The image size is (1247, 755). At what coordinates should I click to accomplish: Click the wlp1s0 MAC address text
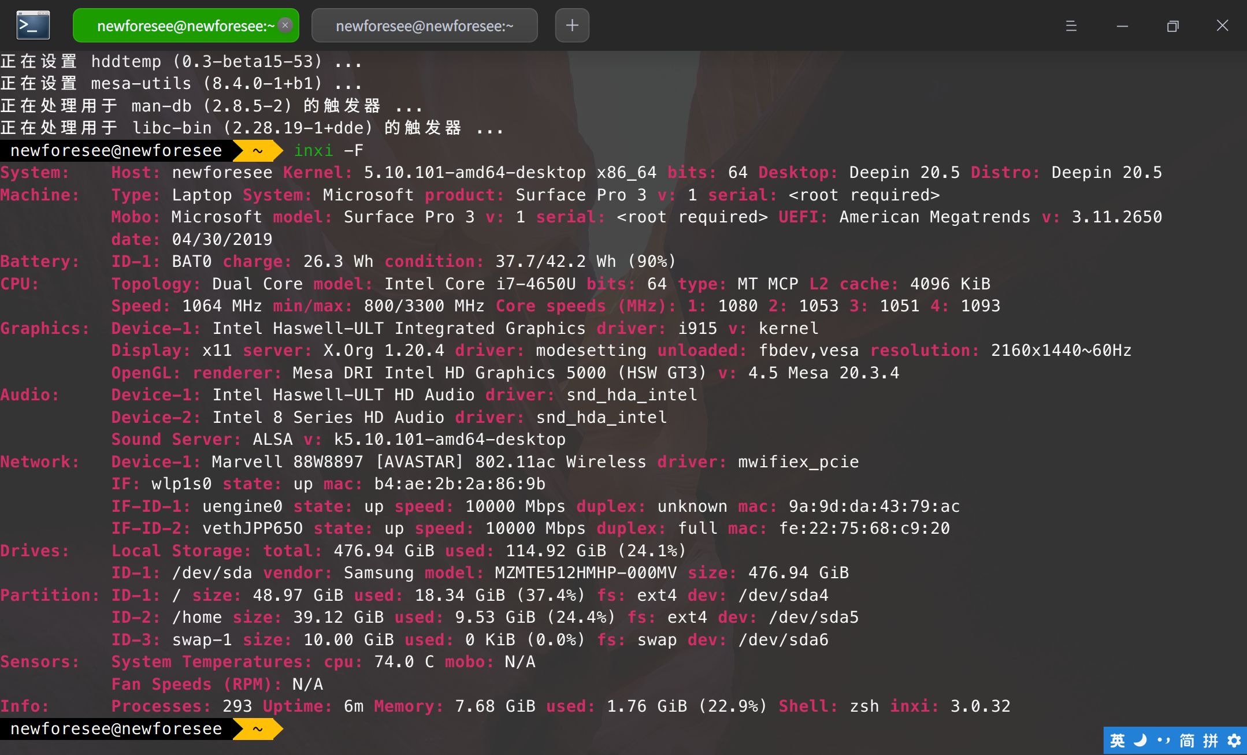459,484
